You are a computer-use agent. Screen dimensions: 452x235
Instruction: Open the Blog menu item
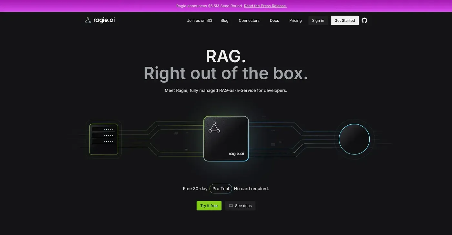pos(224,20)
